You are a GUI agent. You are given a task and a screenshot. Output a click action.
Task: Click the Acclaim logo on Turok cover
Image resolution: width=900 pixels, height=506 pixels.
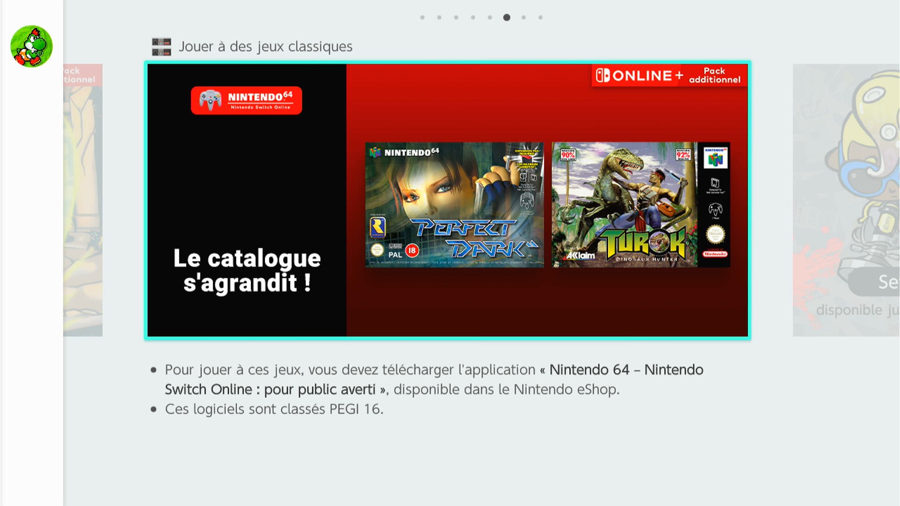click(x=580, y=255)
